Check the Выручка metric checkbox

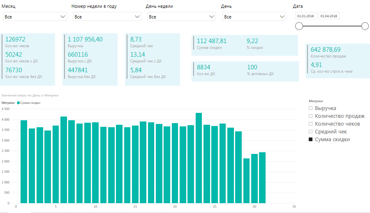click(311, 108)
